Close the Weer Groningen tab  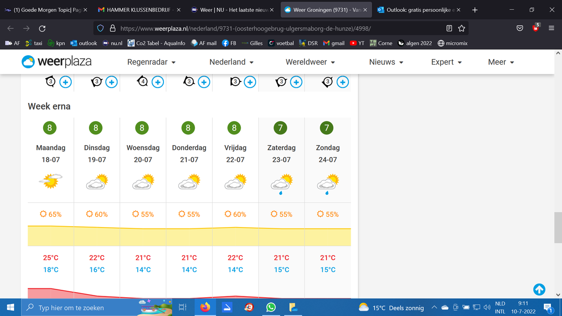(365, 9)
